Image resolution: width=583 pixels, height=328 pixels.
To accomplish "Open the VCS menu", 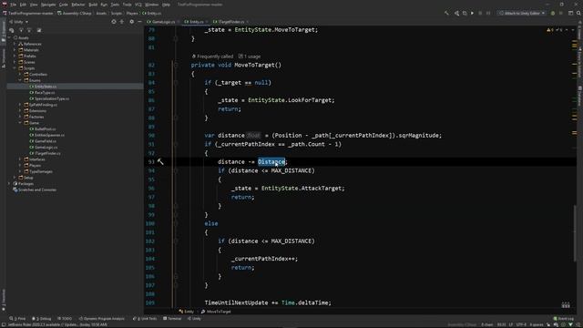I will coord(138,5).
